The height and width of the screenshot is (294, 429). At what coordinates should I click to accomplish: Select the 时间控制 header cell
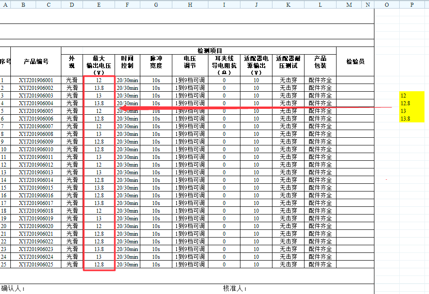coord(128,65)
